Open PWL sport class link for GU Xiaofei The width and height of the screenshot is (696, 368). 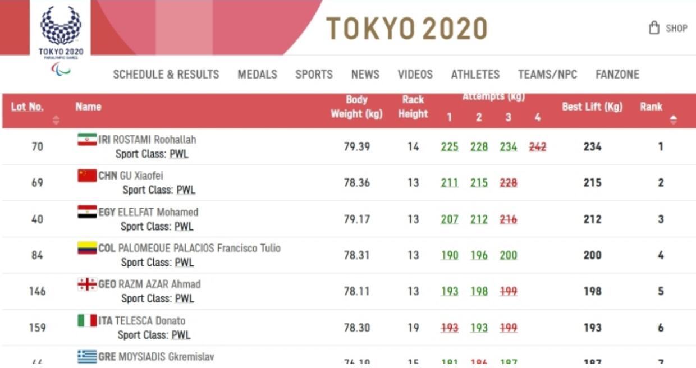pyautogui.click(x=186, y=190)
